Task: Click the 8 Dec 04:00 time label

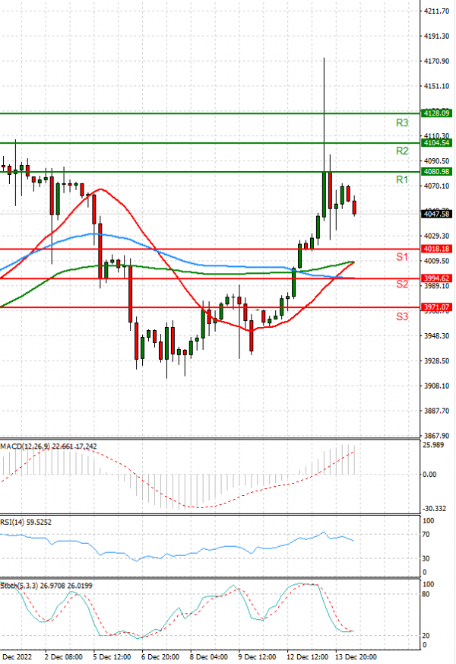Action: click(x=209, y=657)
